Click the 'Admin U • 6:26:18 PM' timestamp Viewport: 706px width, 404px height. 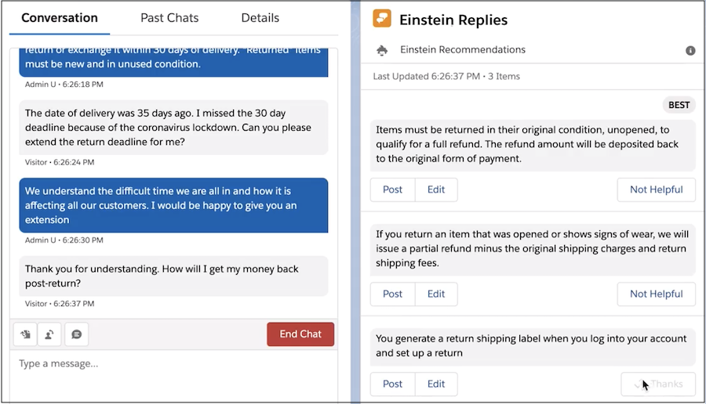64,84
